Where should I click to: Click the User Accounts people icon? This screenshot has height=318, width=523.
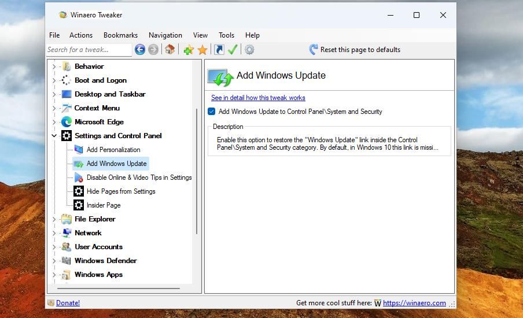click(x=67, y=247)
